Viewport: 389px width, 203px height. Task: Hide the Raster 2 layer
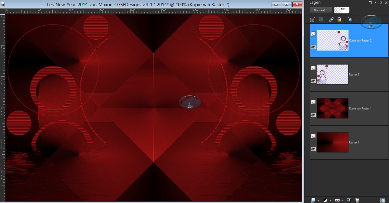tap(314, 81)
